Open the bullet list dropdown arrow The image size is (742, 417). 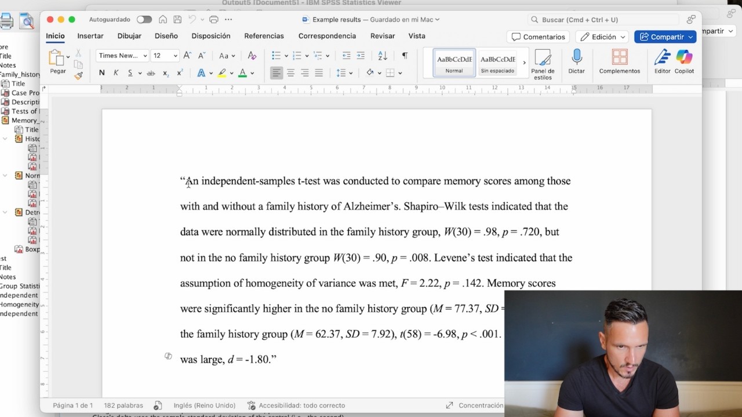click(285, 56)
